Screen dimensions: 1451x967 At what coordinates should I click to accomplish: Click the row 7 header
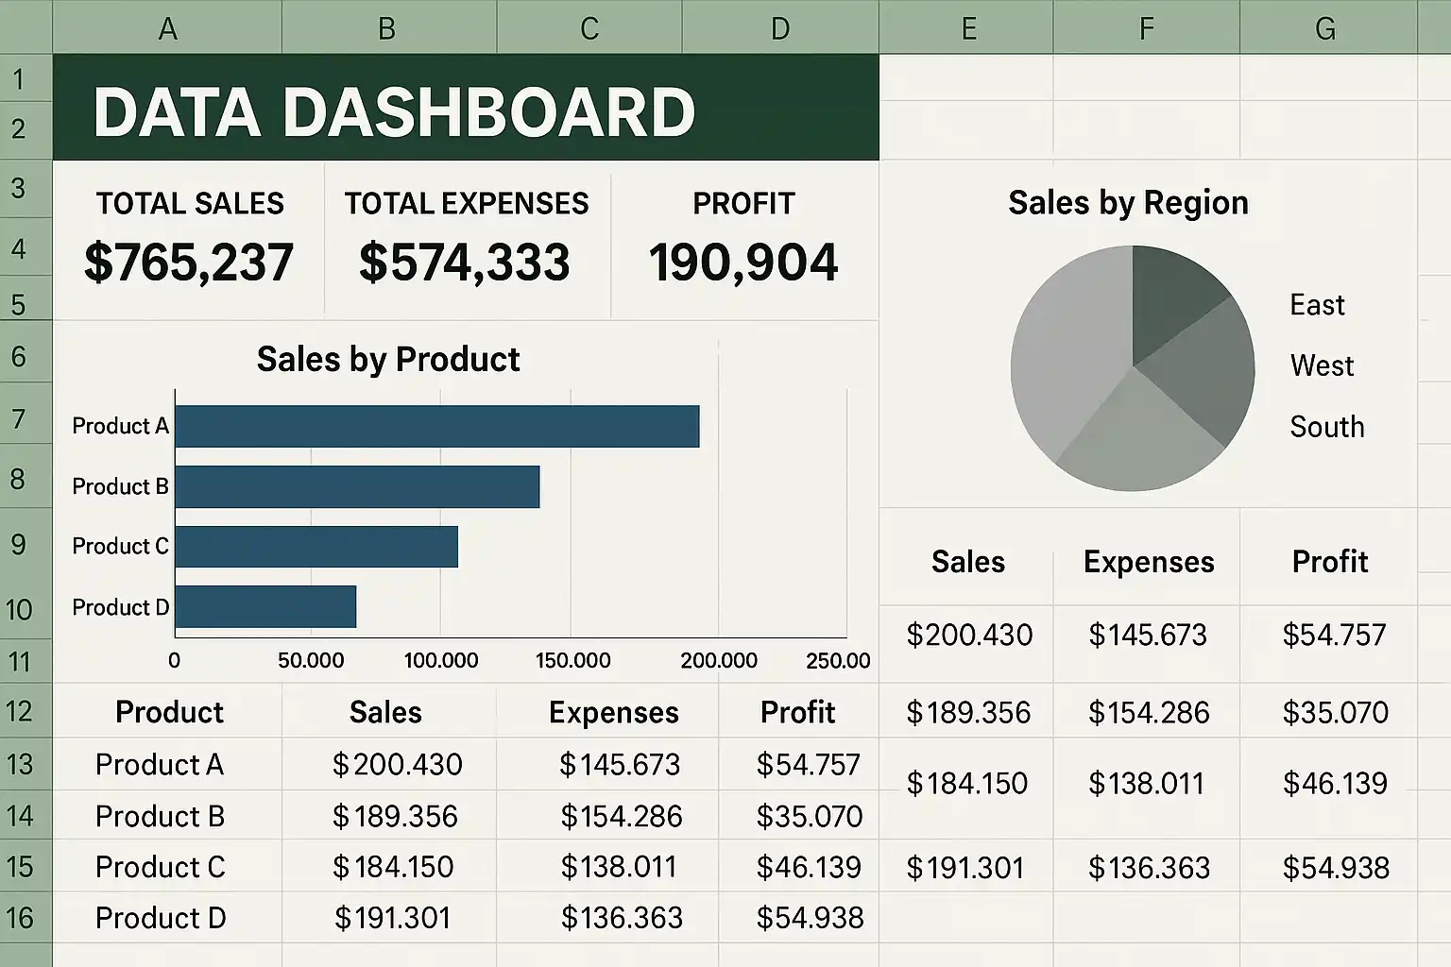click(x=19, y=418)
